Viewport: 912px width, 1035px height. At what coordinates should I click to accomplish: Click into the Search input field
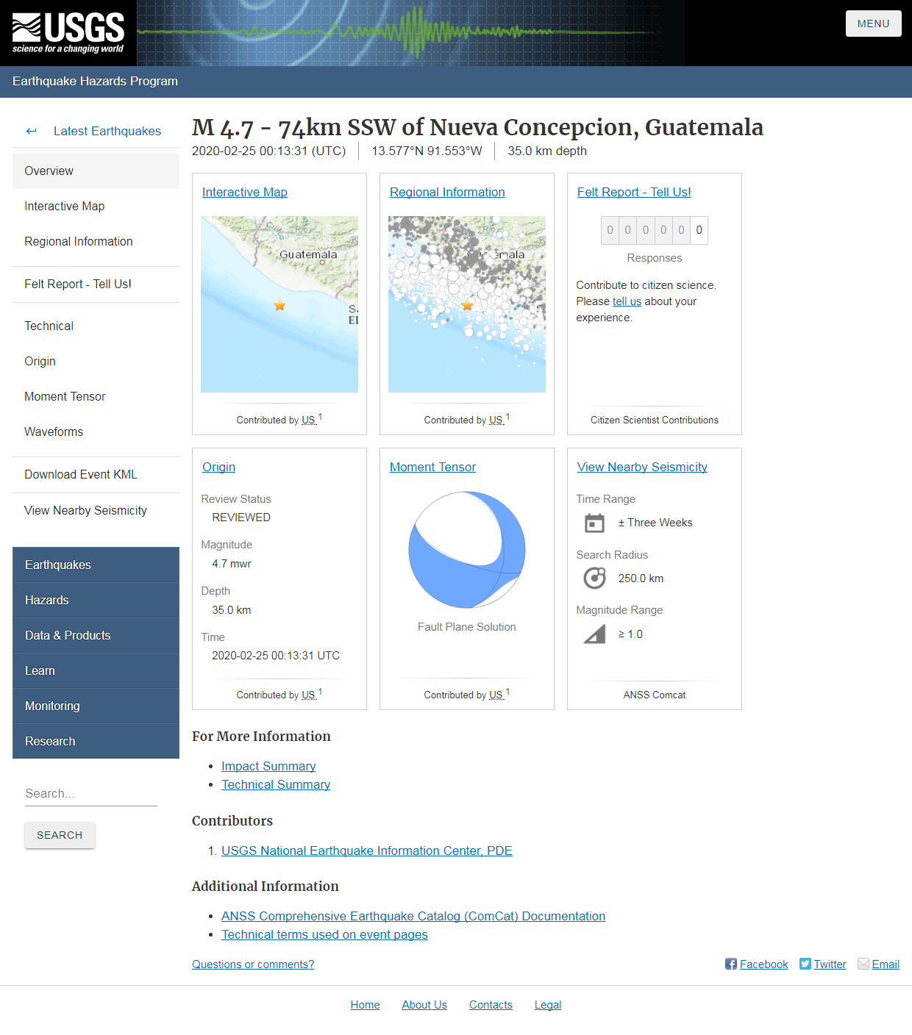click(91, 794)
